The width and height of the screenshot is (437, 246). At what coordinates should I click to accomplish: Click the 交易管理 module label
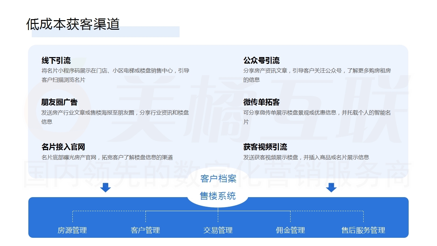tap(218, 230)
